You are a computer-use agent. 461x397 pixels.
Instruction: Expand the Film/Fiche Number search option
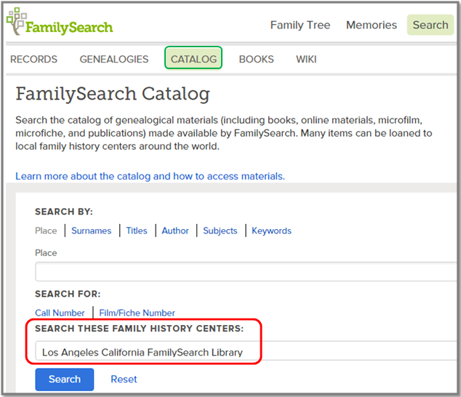[137, 313]
